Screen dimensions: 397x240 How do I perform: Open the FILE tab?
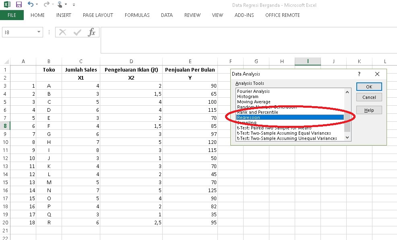(12, 15)
